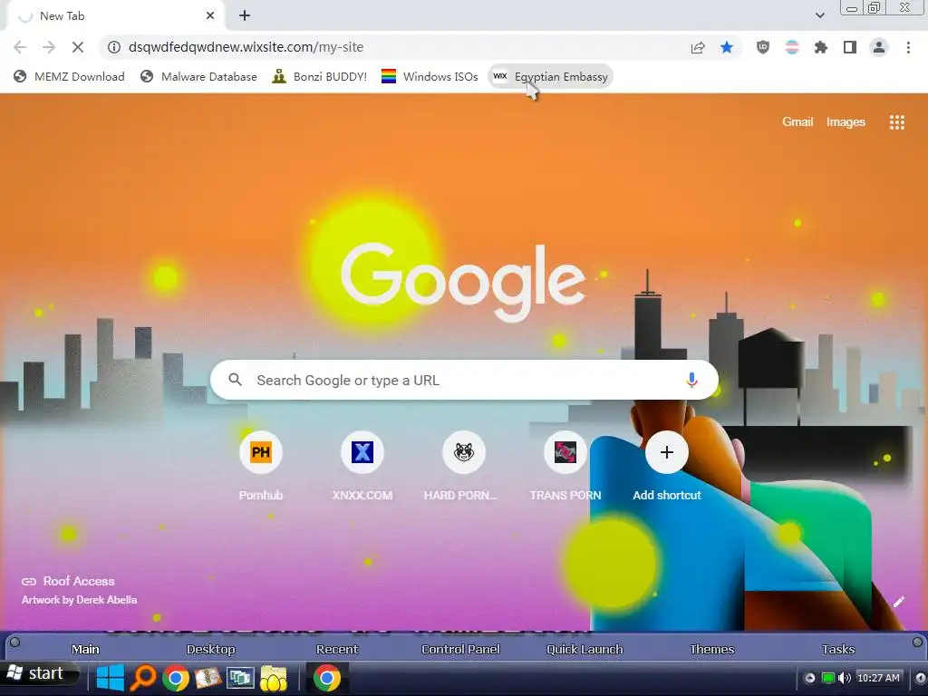928x696 pixels.
Task: Select the New Tab browser tab
Action: coord(115,16)
